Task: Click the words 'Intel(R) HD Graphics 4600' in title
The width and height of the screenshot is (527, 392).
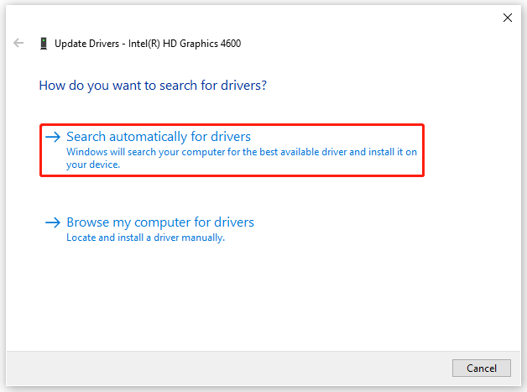Action: (x=184, y=44)
